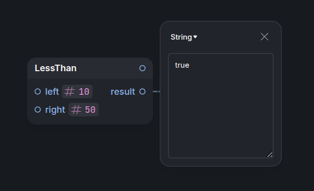Screen dimensions: 314x191
Task: Click the dashed connection line to the panel
Action: click(x=157, y=92)
